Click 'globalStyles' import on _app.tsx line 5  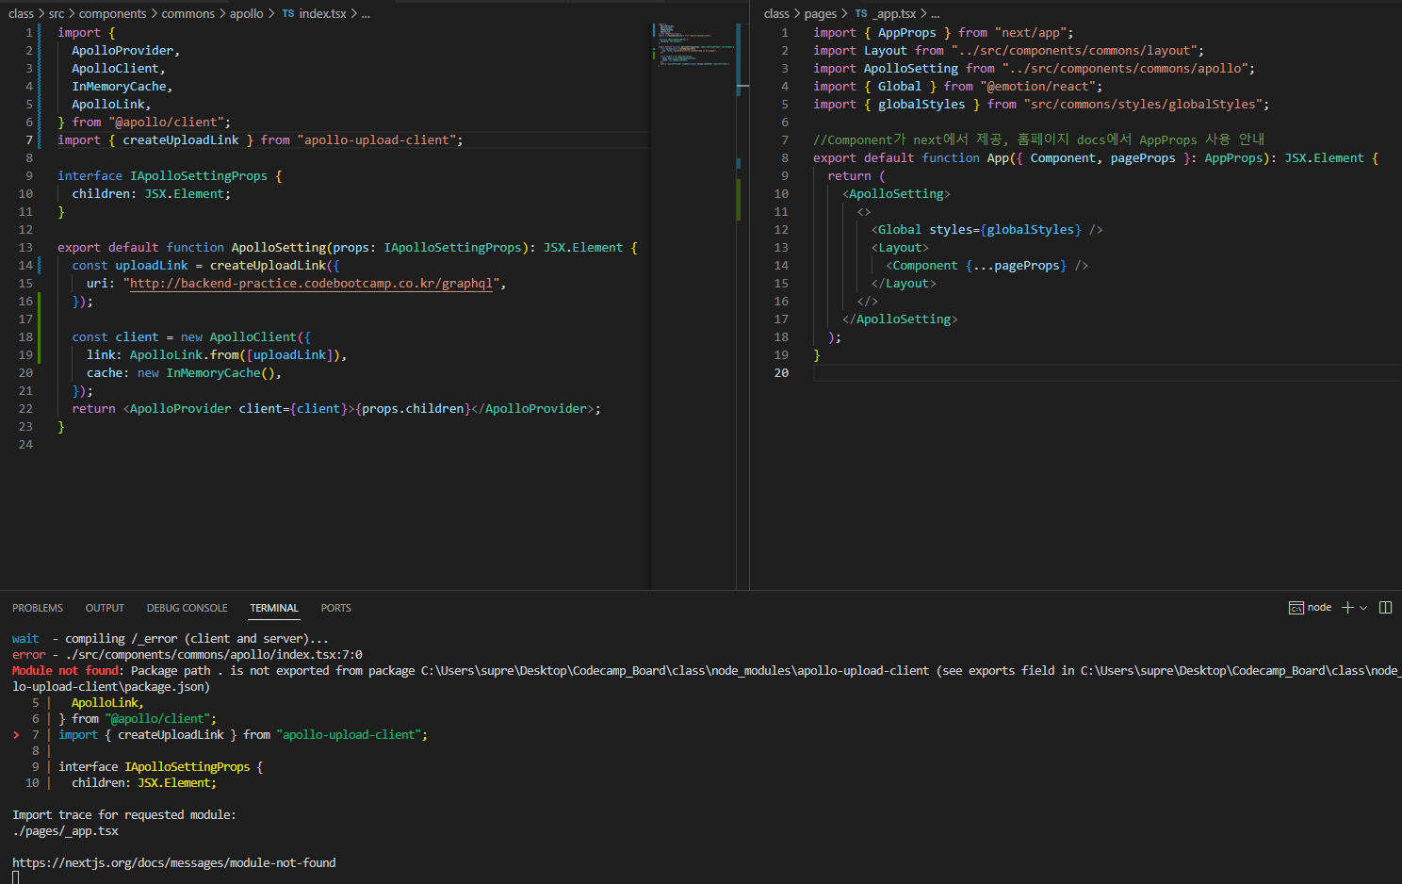point(921,105)
